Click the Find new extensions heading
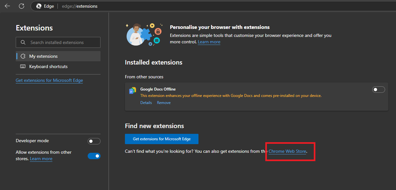This screenshot has height=190, width=396. 154,126
